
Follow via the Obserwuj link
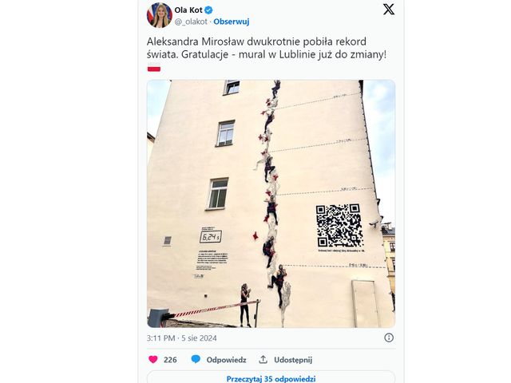[x=232, y=22]
